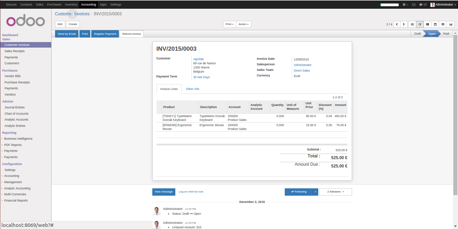This screenshot has width=458, height=229.
Task: Expand Business Intelligence in sidebar
Action: click(x=18, y=139)
